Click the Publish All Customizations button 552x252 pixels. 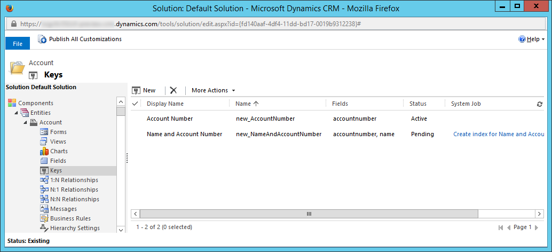click(80, 39)
